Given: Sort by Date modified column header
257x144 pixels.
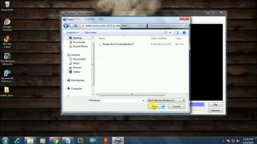Looking at the screenshot, I should (x=159, y=38).
